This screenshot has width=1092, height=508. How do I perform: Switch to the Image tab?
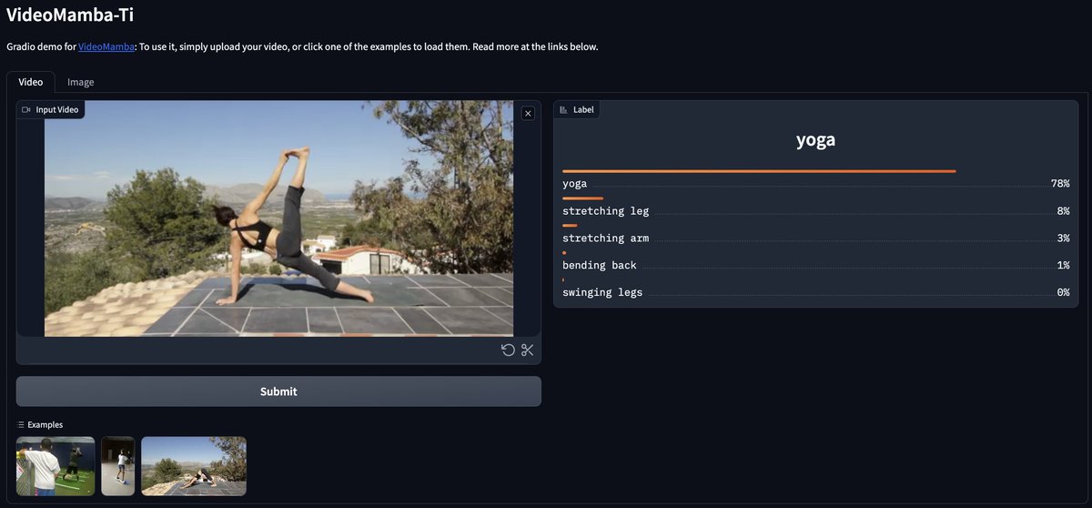click(80, 82)
